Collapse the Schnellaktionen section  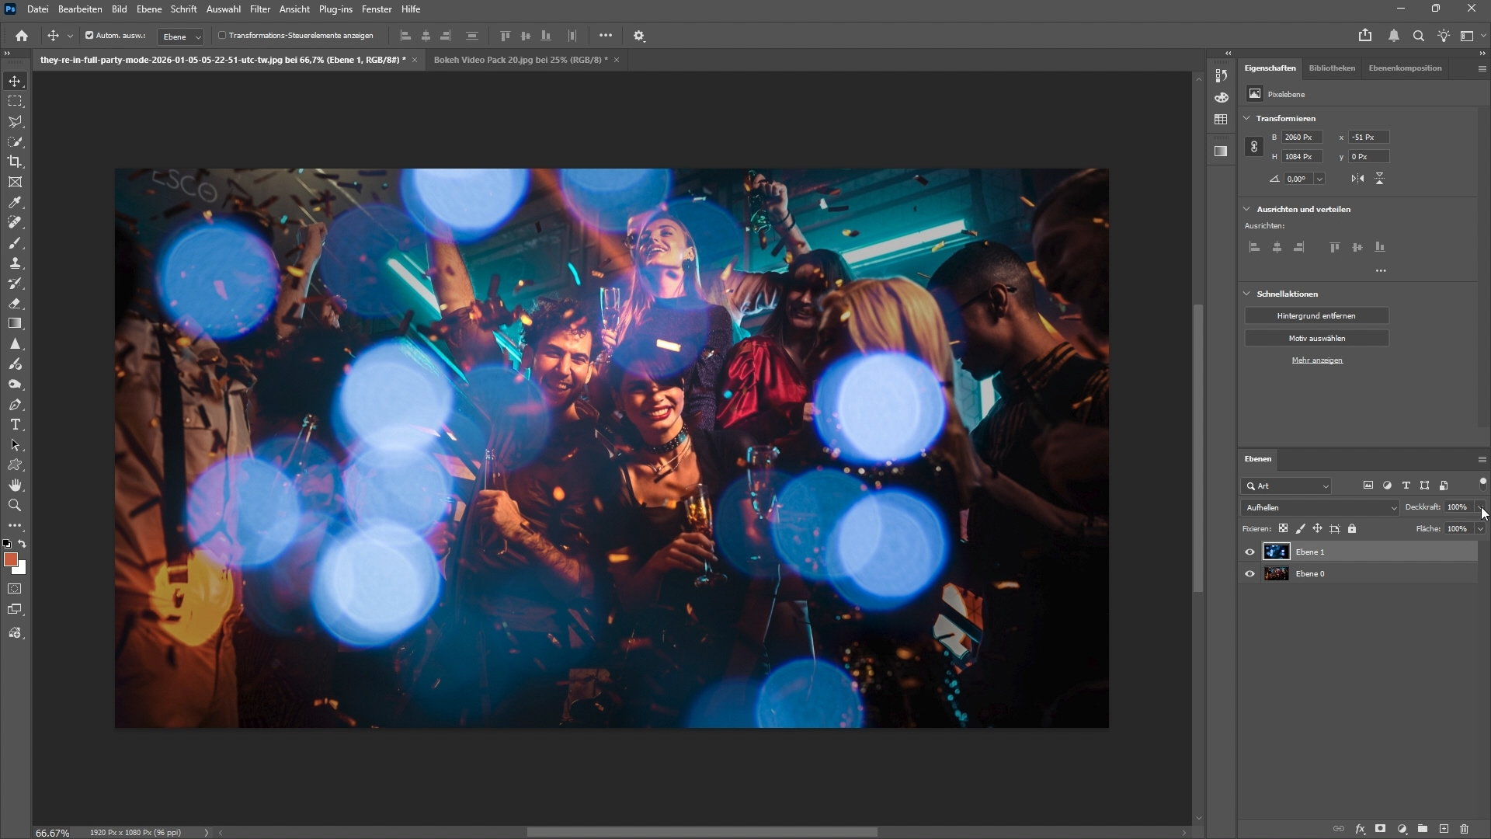click(x=1247, y=294)
